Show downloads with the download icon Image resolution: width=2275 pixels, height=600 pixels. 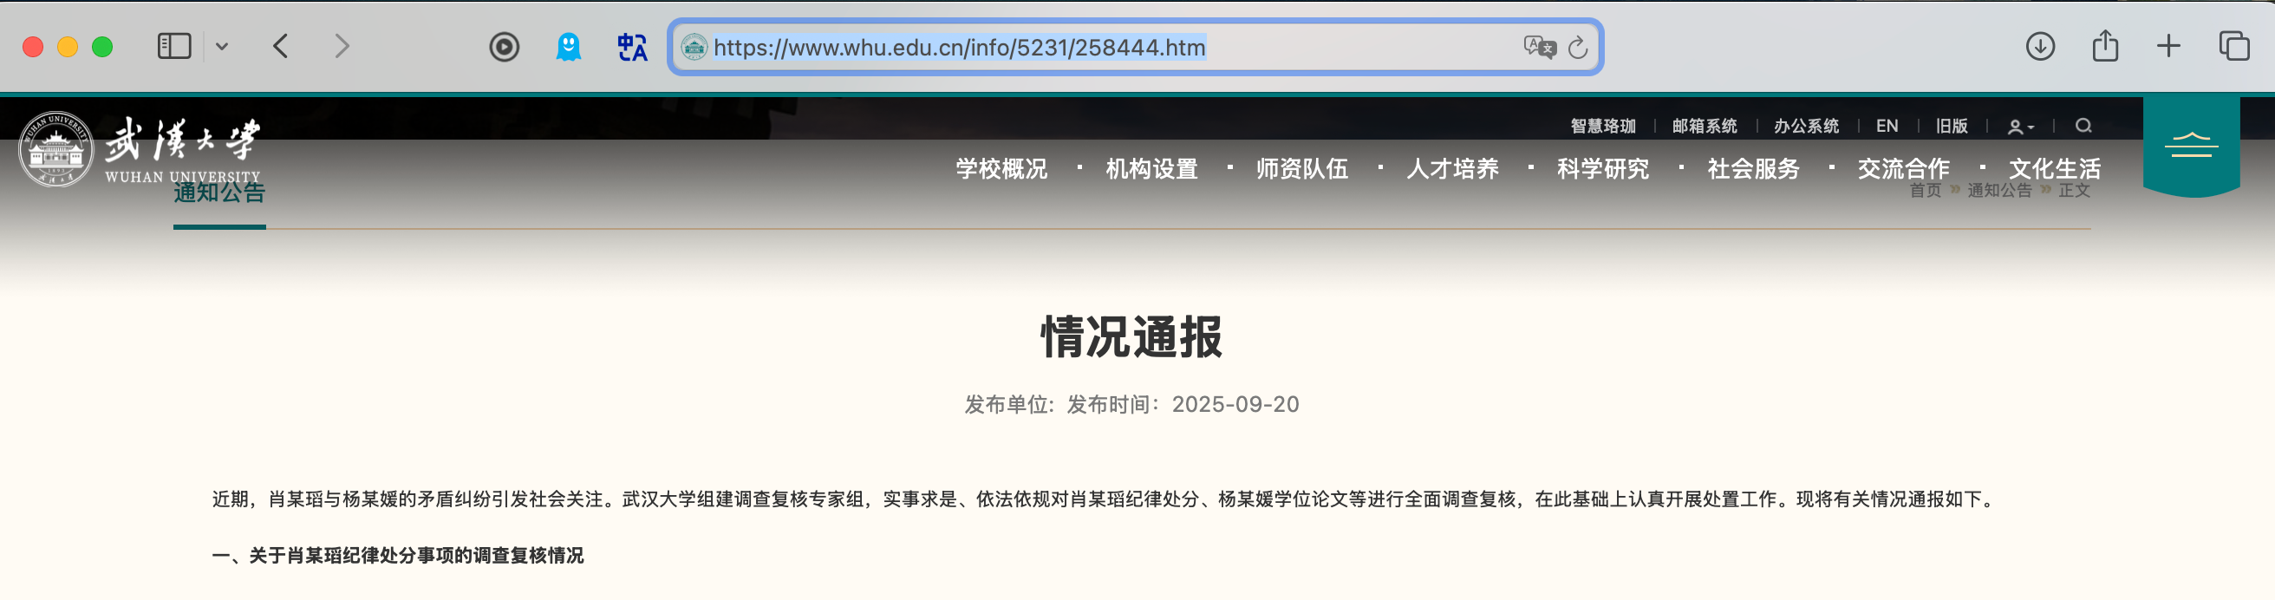(x=2040, y=46)
